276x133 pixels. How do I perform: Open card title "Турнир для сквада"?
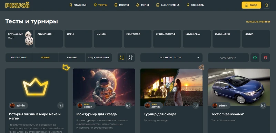click(x=160, y=114)
